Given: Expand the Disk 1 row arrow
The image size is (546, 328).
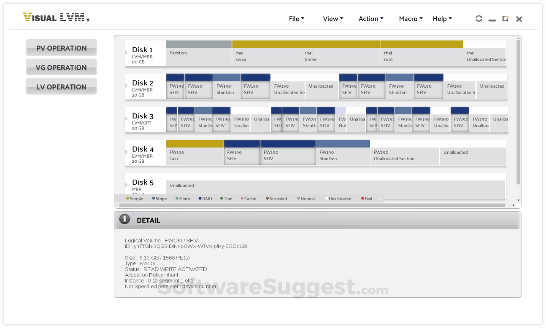Looking at the screenshot, I should pyautogui.click(x=126, y=53).
